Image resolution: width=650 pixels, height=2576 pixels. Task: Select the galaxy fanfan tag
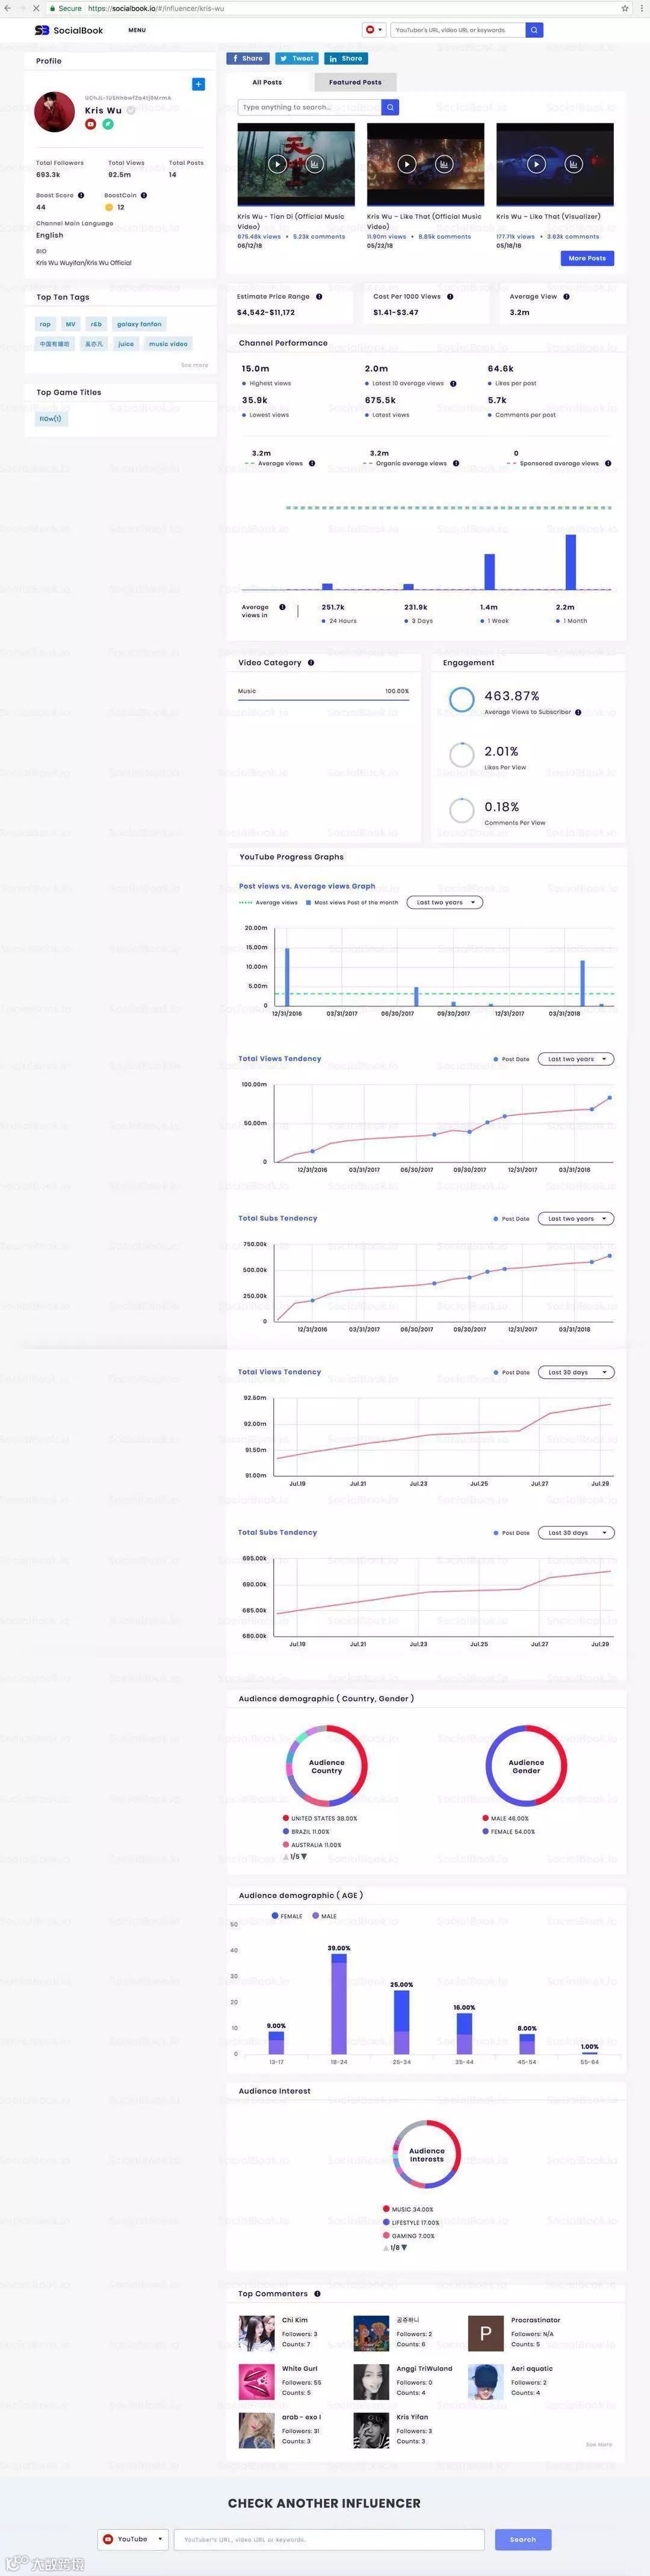[139, 324]
